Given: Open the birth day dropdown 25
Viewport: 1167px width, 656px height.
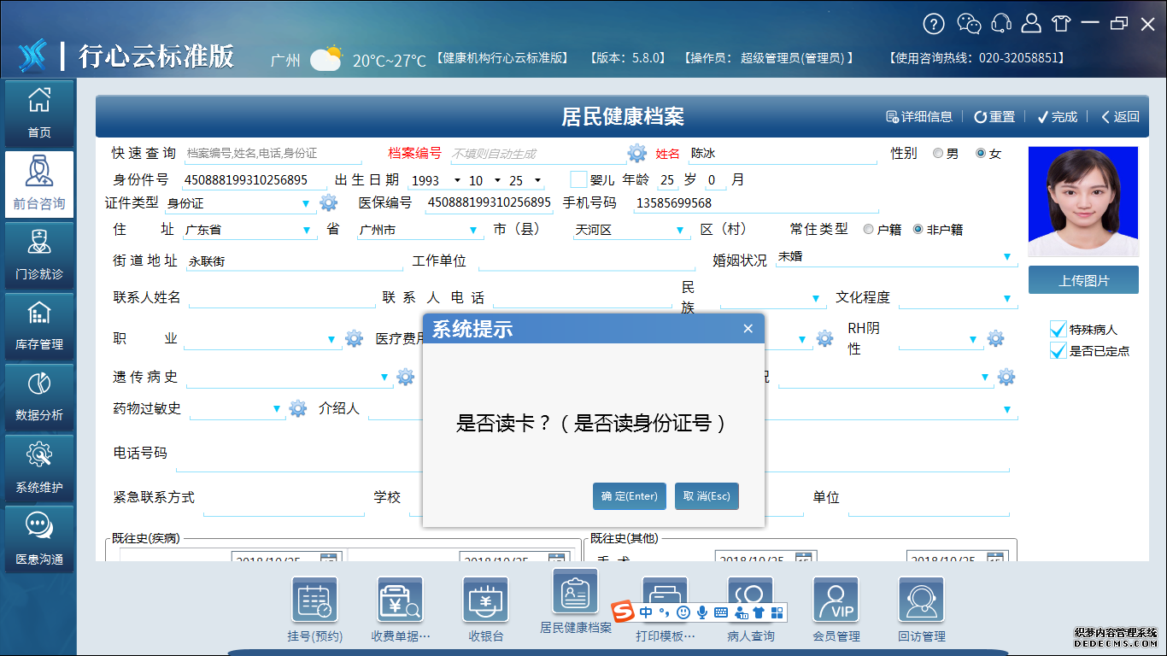Looking at the screenshot, I should click(x=537, y=180).
